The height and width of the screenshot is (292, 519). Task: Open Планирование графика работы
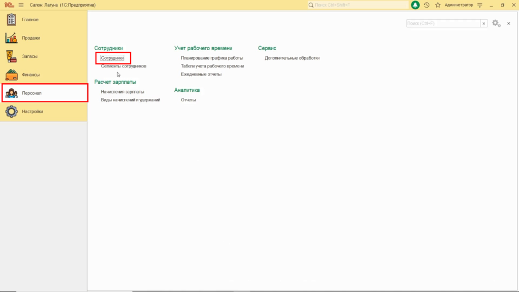(x=212, y=58)
